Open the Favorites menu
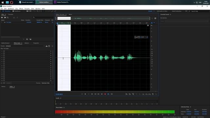Viewport: 210px width, 118px height. point(27,9)
